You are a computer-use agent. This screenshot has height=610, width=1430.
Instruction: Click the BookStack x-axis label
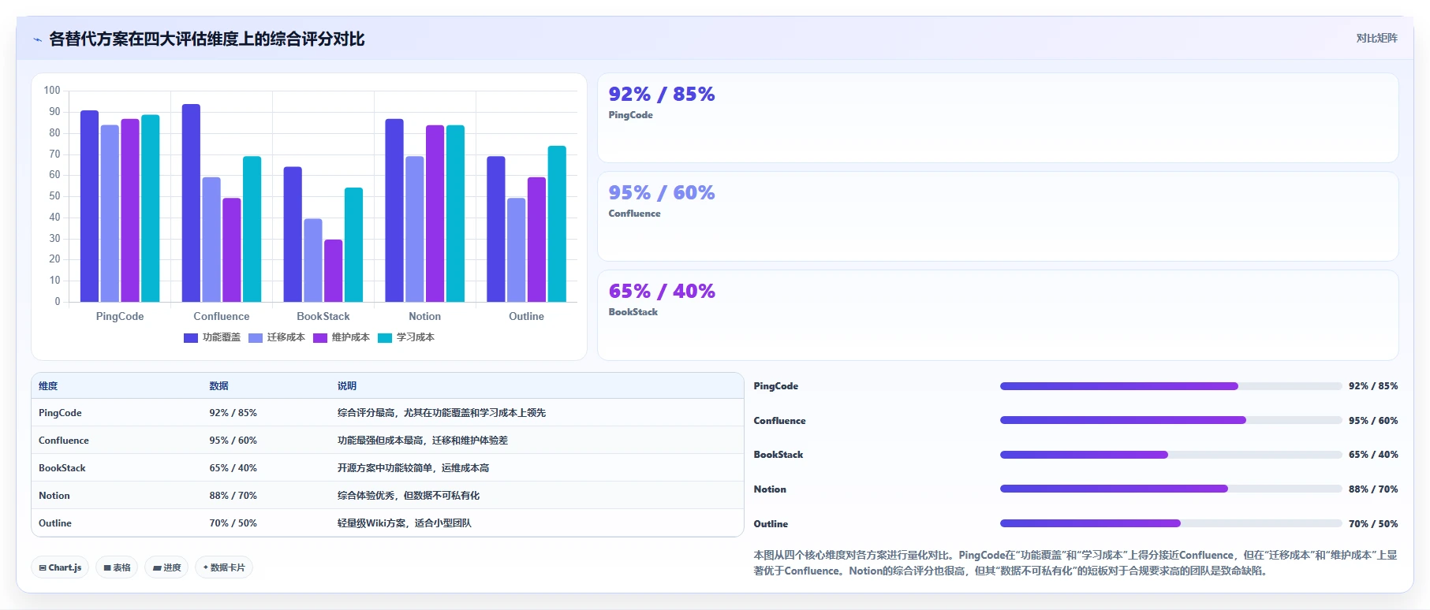pos(323,316)
